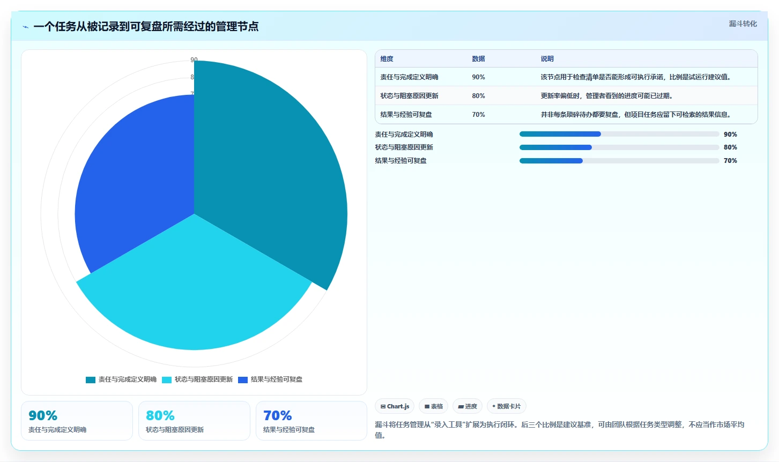Click description starting 并非每条琐碎待办
The width and height of the screenshot is (779, 462).
pyautogui.click(x=635, y=115)
